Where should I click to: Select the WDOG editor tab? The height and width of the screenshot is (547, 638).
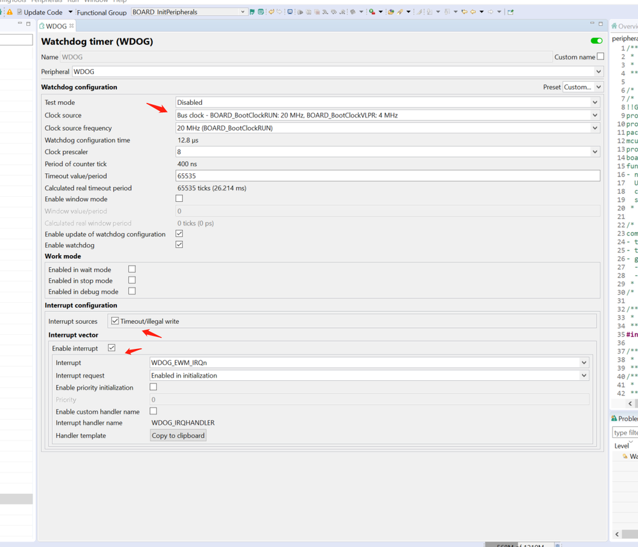pos(56,26)
